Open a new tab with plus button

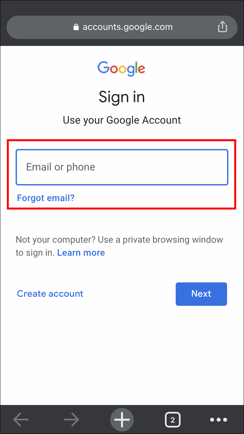122,420
